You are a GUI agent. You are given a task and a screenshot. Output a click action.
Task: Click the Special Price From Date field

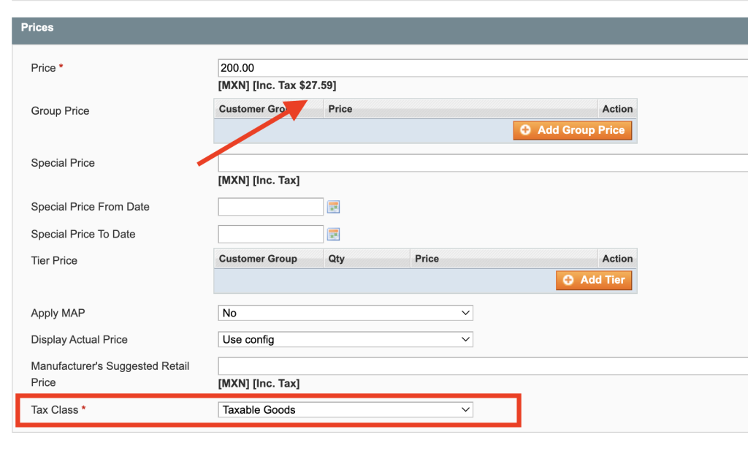pyautogui.click(x=270, y=207)
